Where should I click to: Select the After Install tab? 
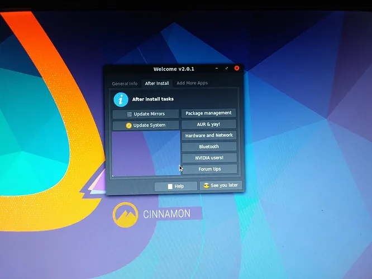pyautogui.click(x=157, y=83)
